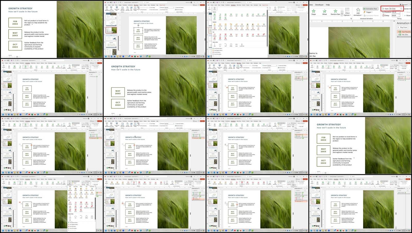This screenshot has height=233, width=412.
Task: Click Play From in the enlarged Animation Pane
Action: click(x=402, y=27)
